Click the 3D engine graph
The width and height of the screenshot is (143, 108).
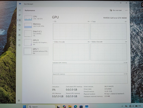[x=71, y=31]
